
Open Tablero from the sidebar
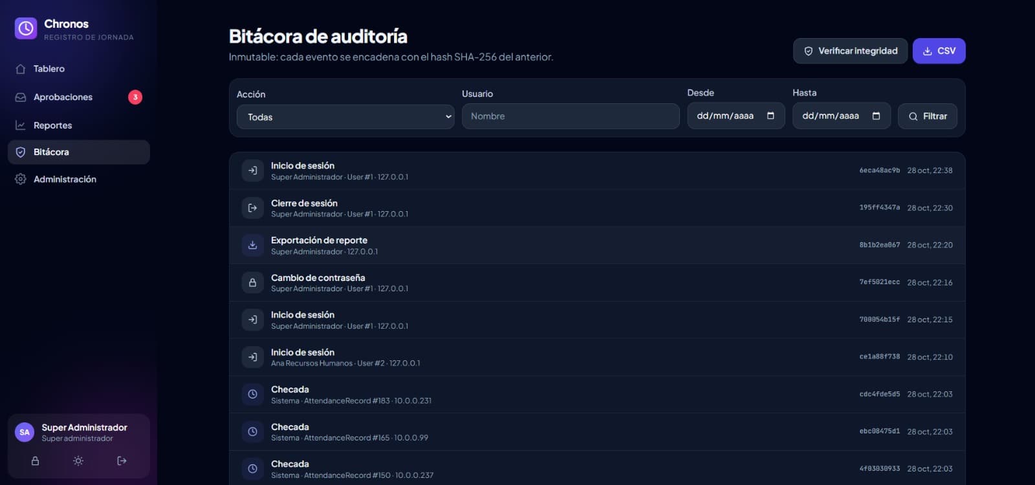coord(79,68)
